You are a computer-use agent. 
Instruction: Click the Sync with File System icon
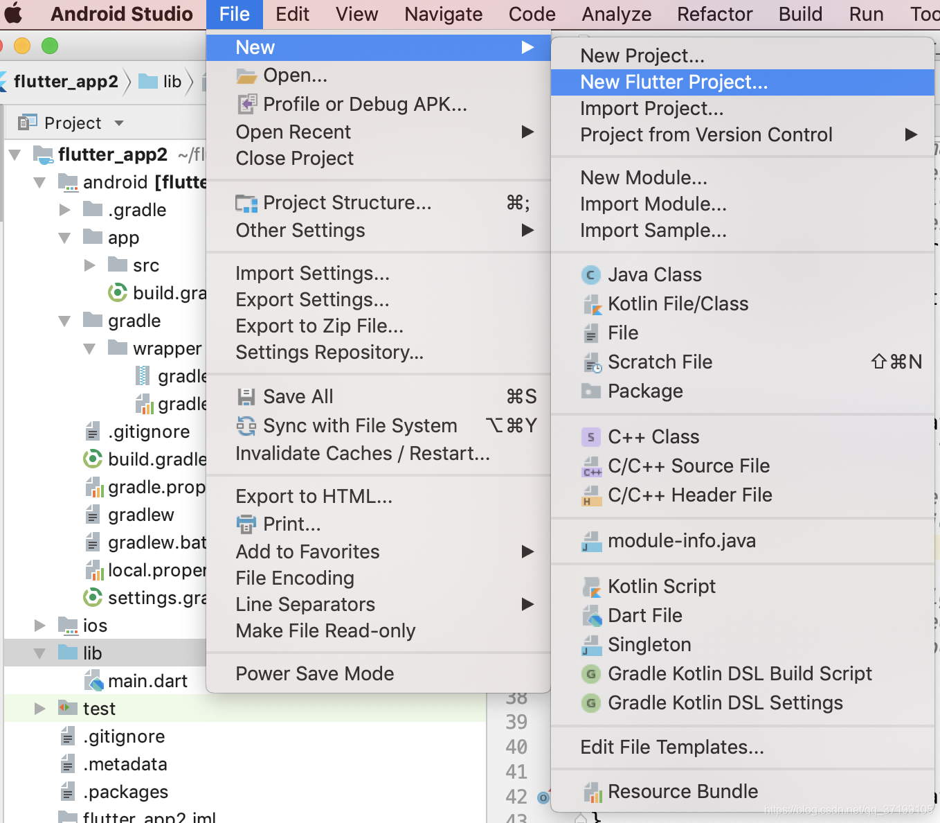(x=246, y=425)
